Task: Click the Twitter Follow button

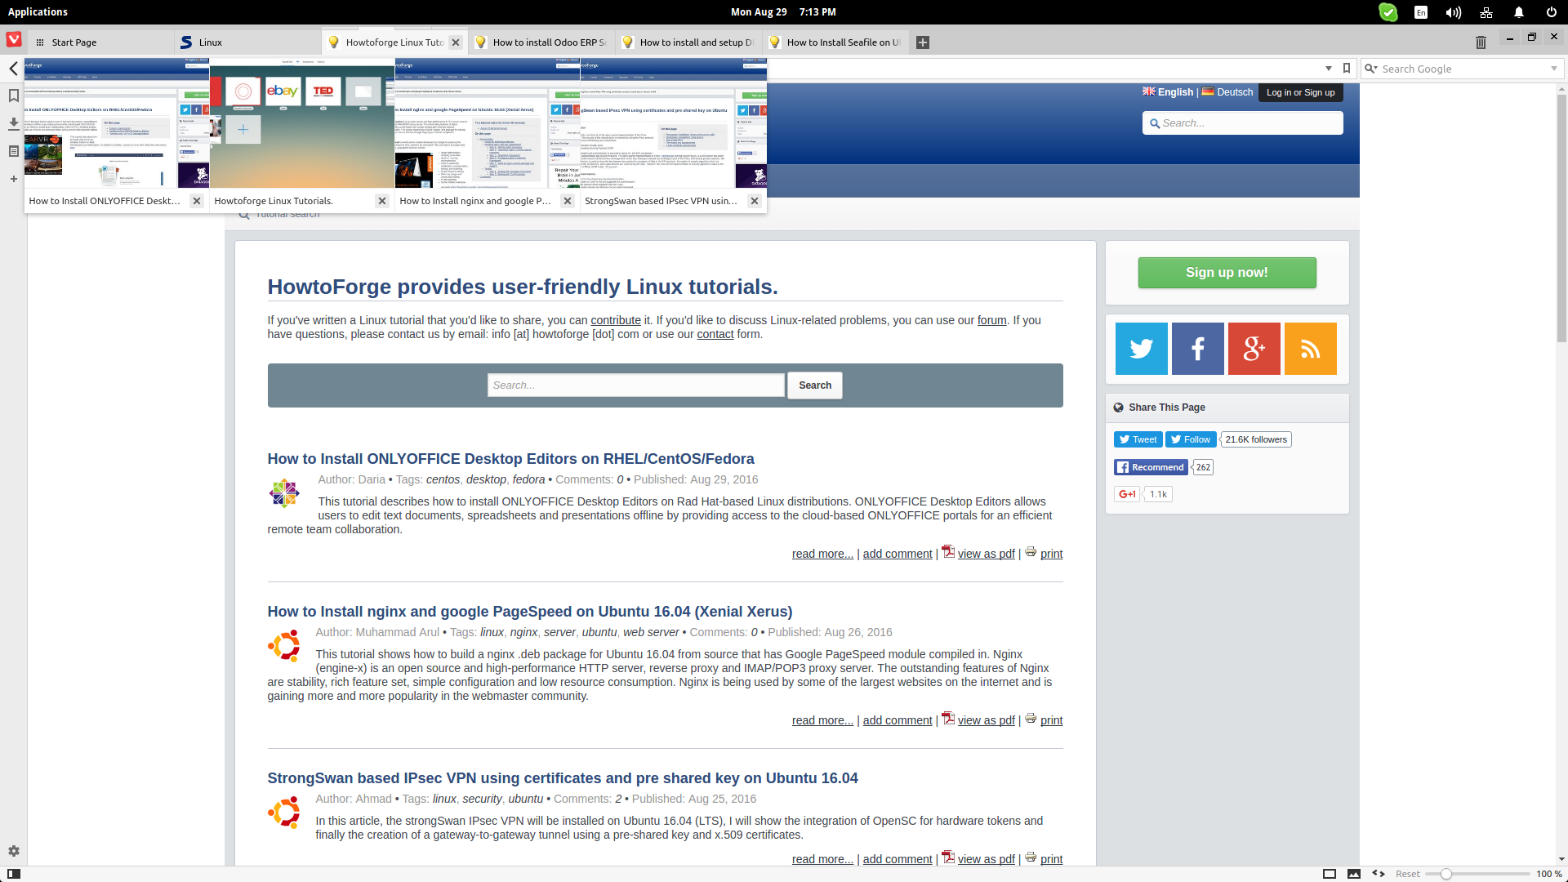Action: click(1191, 439)
